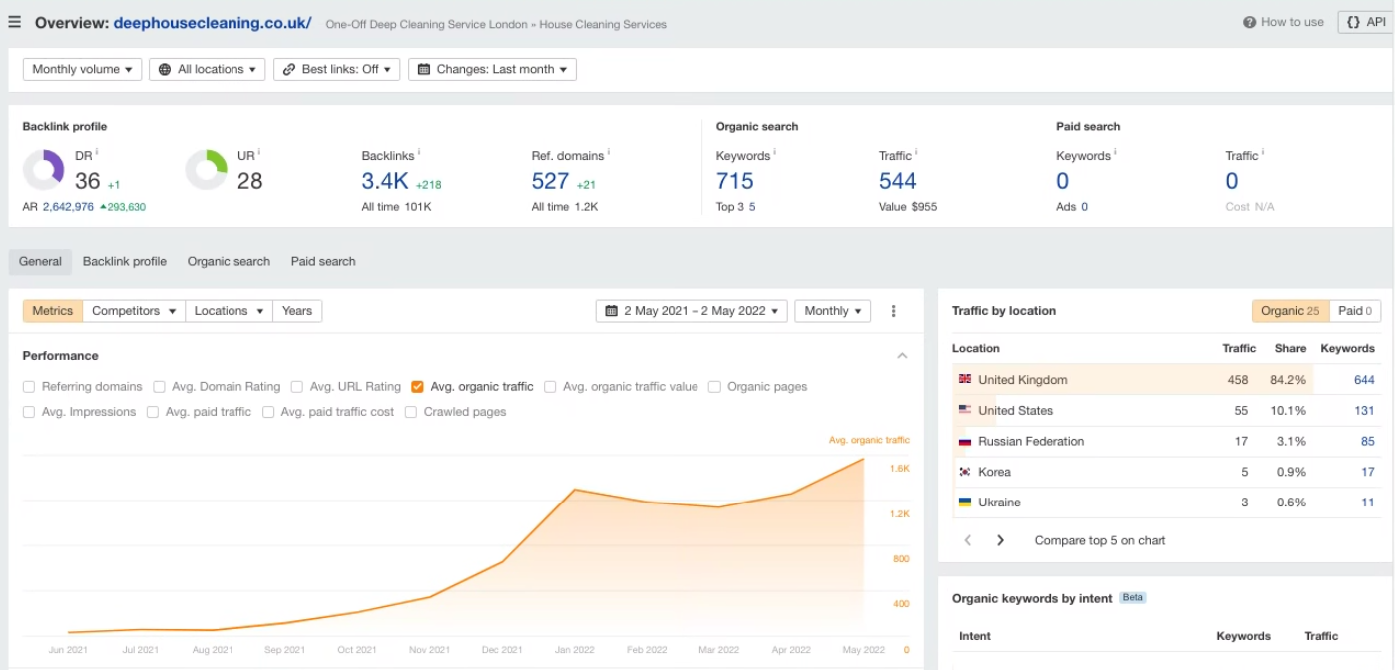Uncheck Avg. organic traffic checkbox

[x=417, y=387]
